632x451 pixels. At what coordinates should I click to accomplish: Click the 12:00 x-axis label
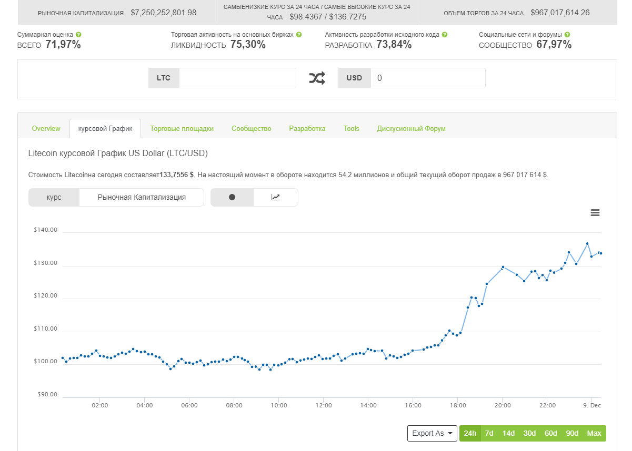(324, 406)
